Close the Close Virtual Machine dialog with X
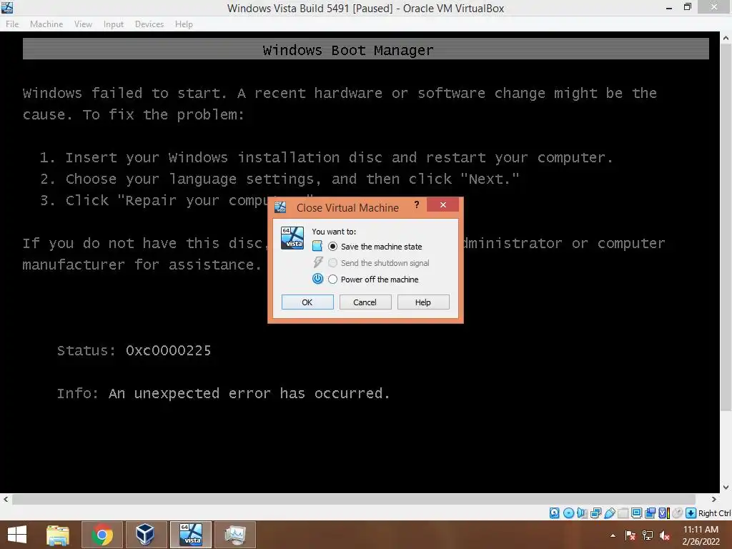The height and width of the screenshot is (549, 732). (443, 204)
